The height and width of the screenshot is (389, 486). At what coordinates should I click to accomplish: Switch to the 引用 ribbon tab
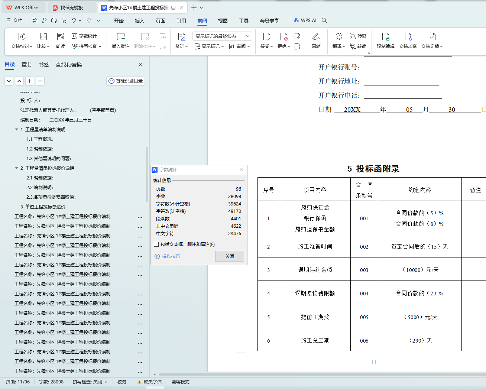[181, 21]
